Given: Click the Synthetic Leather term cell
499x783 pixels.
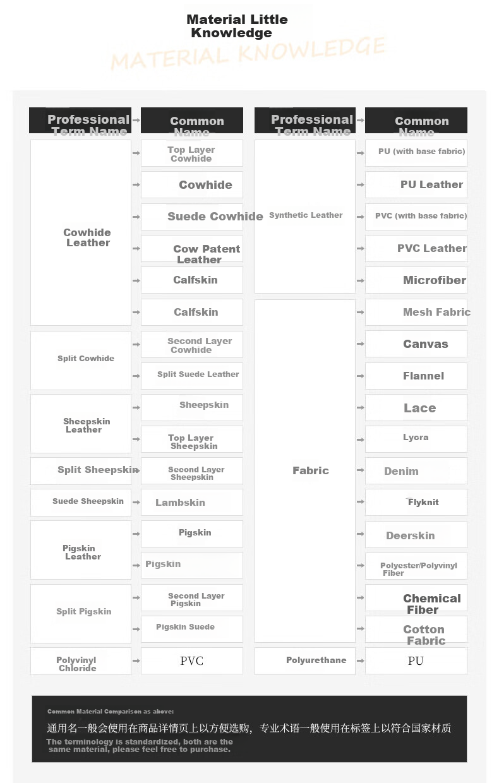Looking at the screenshot, I should tap(305, 217).
